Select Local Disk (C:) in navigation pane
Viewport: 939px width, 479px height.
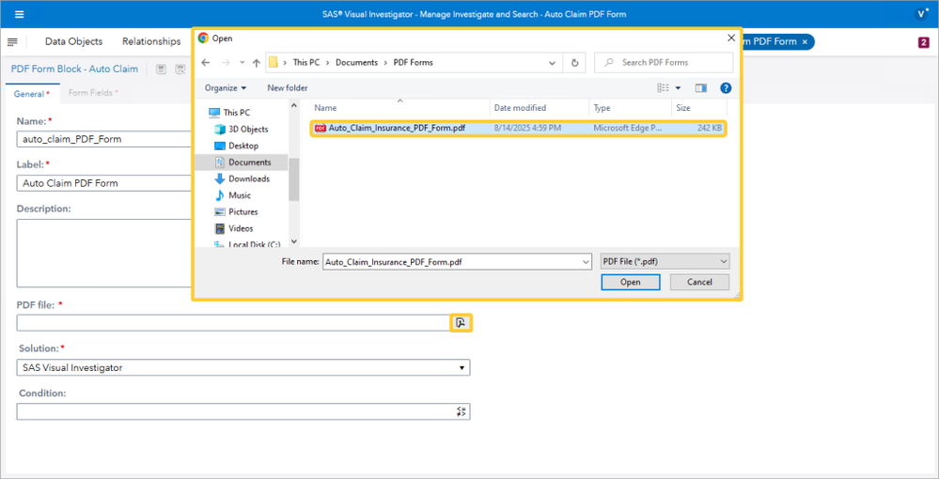coord(246,243)
